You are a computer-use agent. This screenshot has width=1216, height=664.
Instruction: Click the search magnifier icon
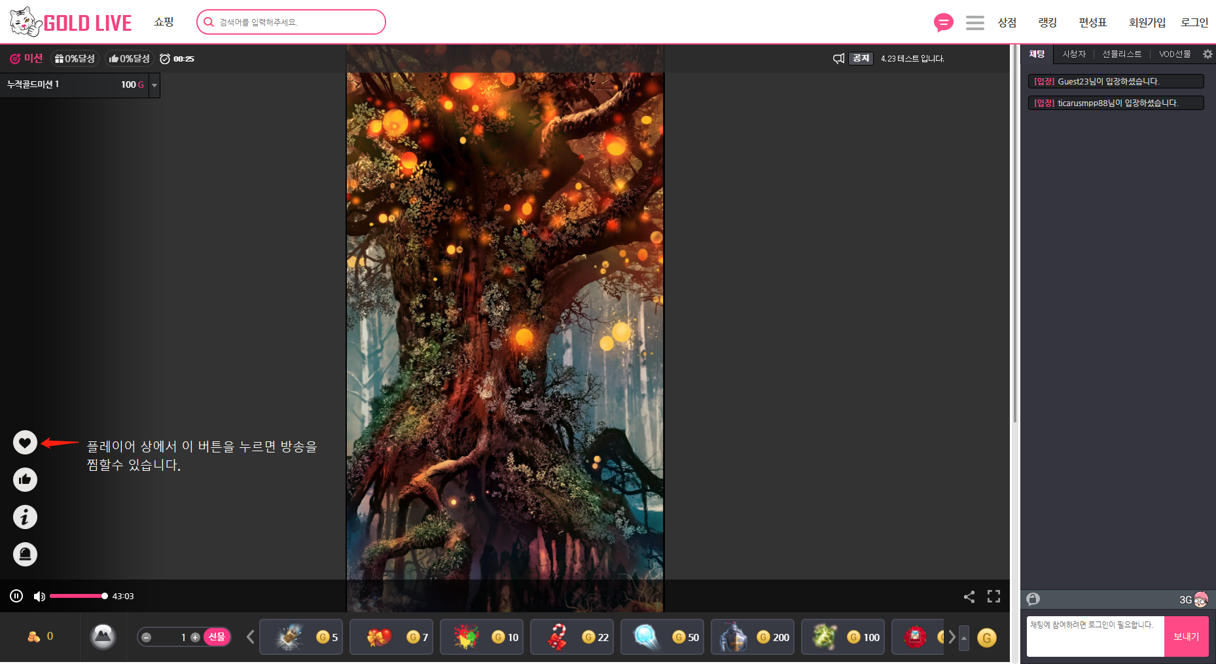click(209, 22)
